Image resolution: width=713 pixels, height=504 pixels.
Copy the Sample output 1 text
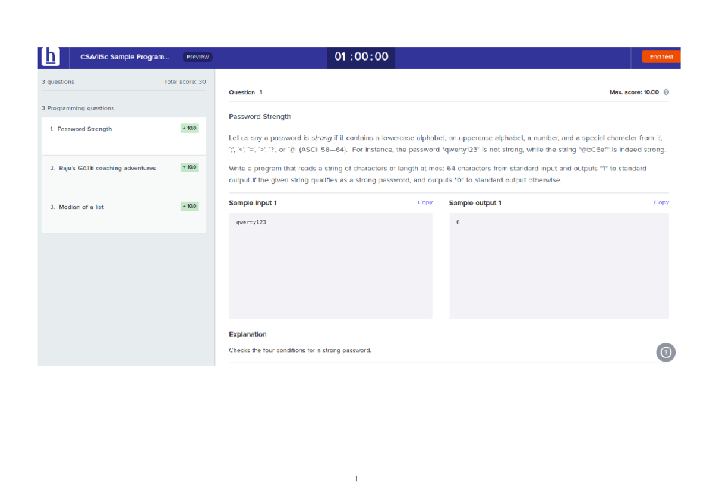coord(661,202)
